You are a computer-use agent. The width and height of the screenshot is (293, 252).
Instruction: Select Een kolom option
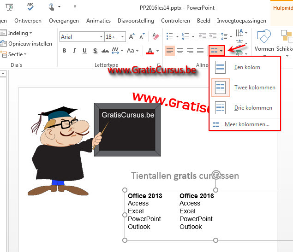245,67
